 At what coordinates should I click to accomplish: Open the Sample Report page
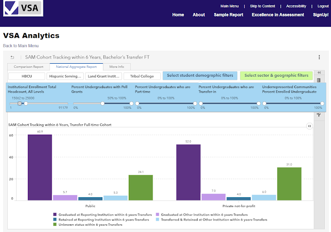coord(229,15)
